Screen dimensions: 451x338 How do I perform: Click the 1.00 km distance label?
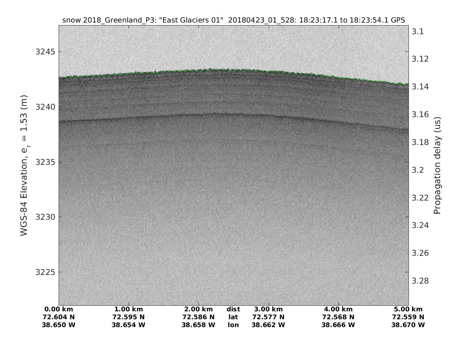tap(129, 309)
